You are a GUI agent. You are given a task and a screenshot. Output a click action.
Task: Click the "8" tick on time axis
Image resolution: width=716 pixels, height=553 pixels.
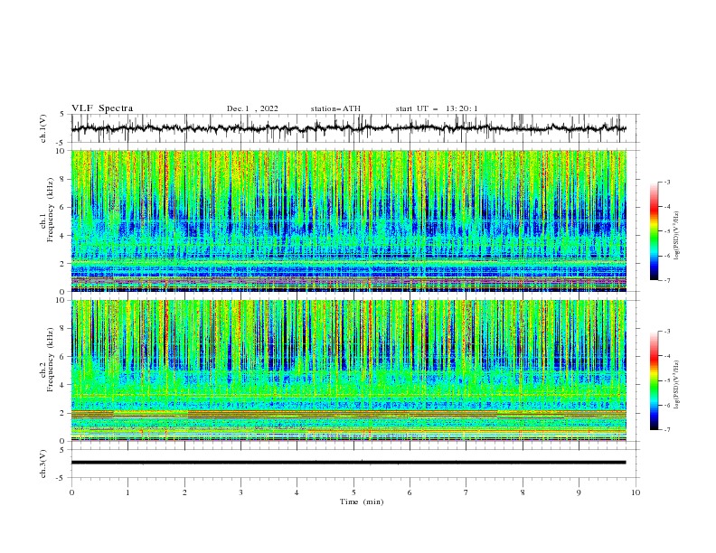pos(523,492)
